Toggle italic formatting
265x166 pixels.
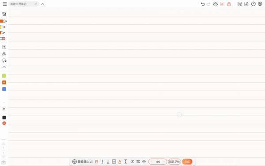coord(102,162)
